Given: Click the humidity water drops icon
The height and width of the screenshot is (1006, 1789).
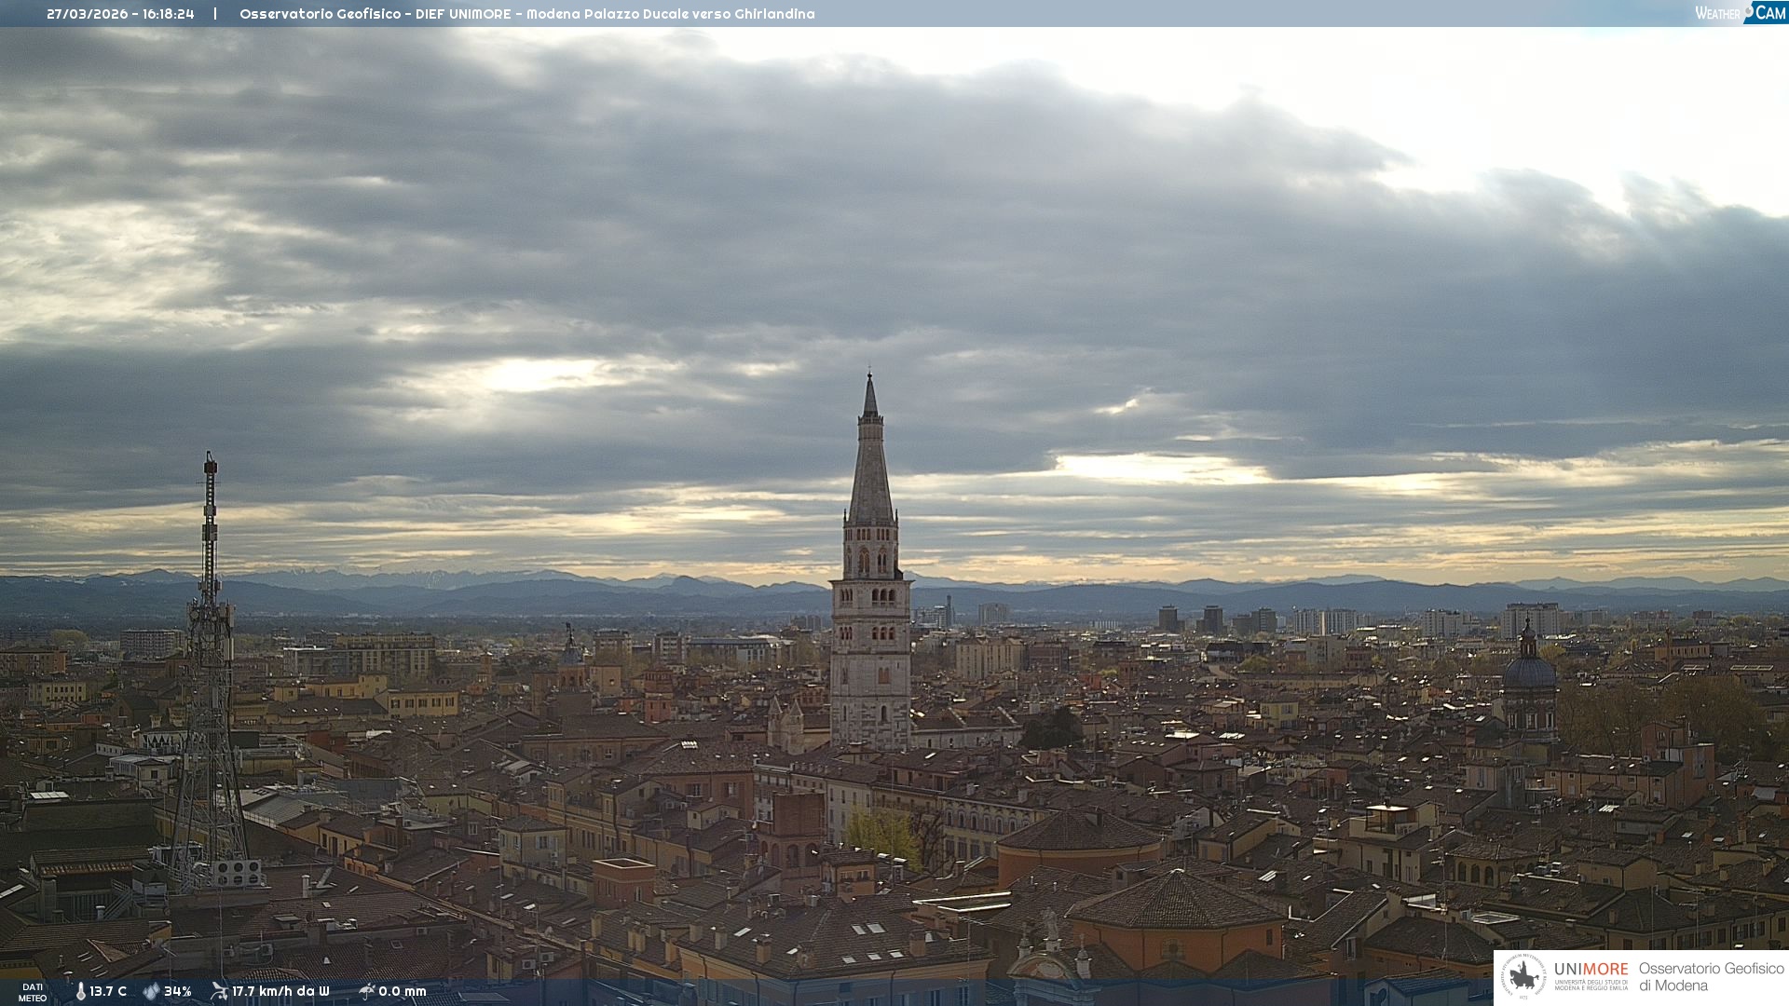Looking at the screenshot, I should pos(151,991).
